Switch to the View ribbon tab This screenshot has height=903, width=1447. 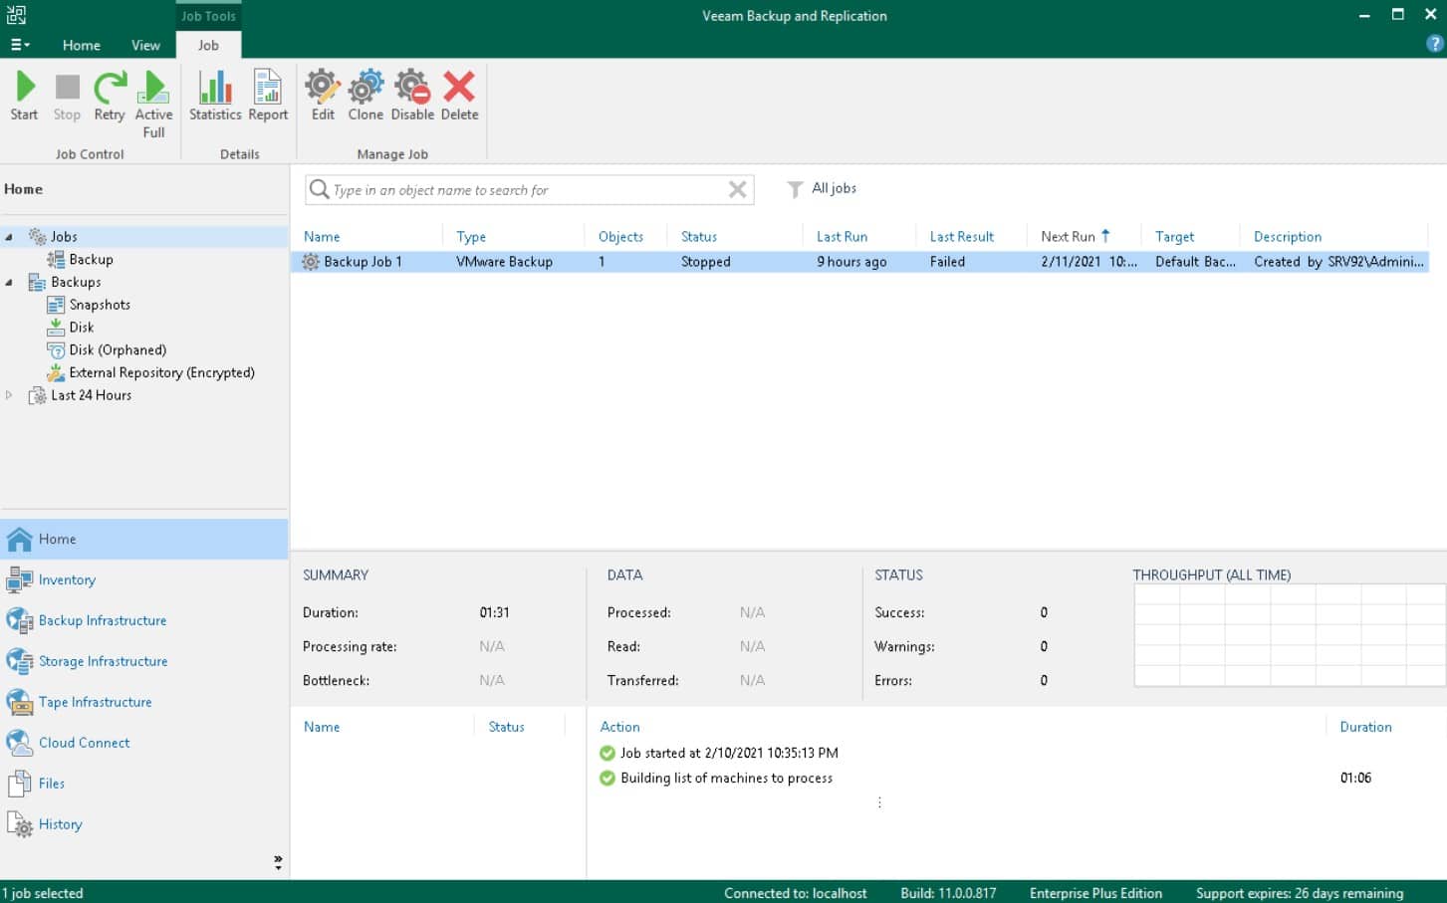(x=145, y=45)
